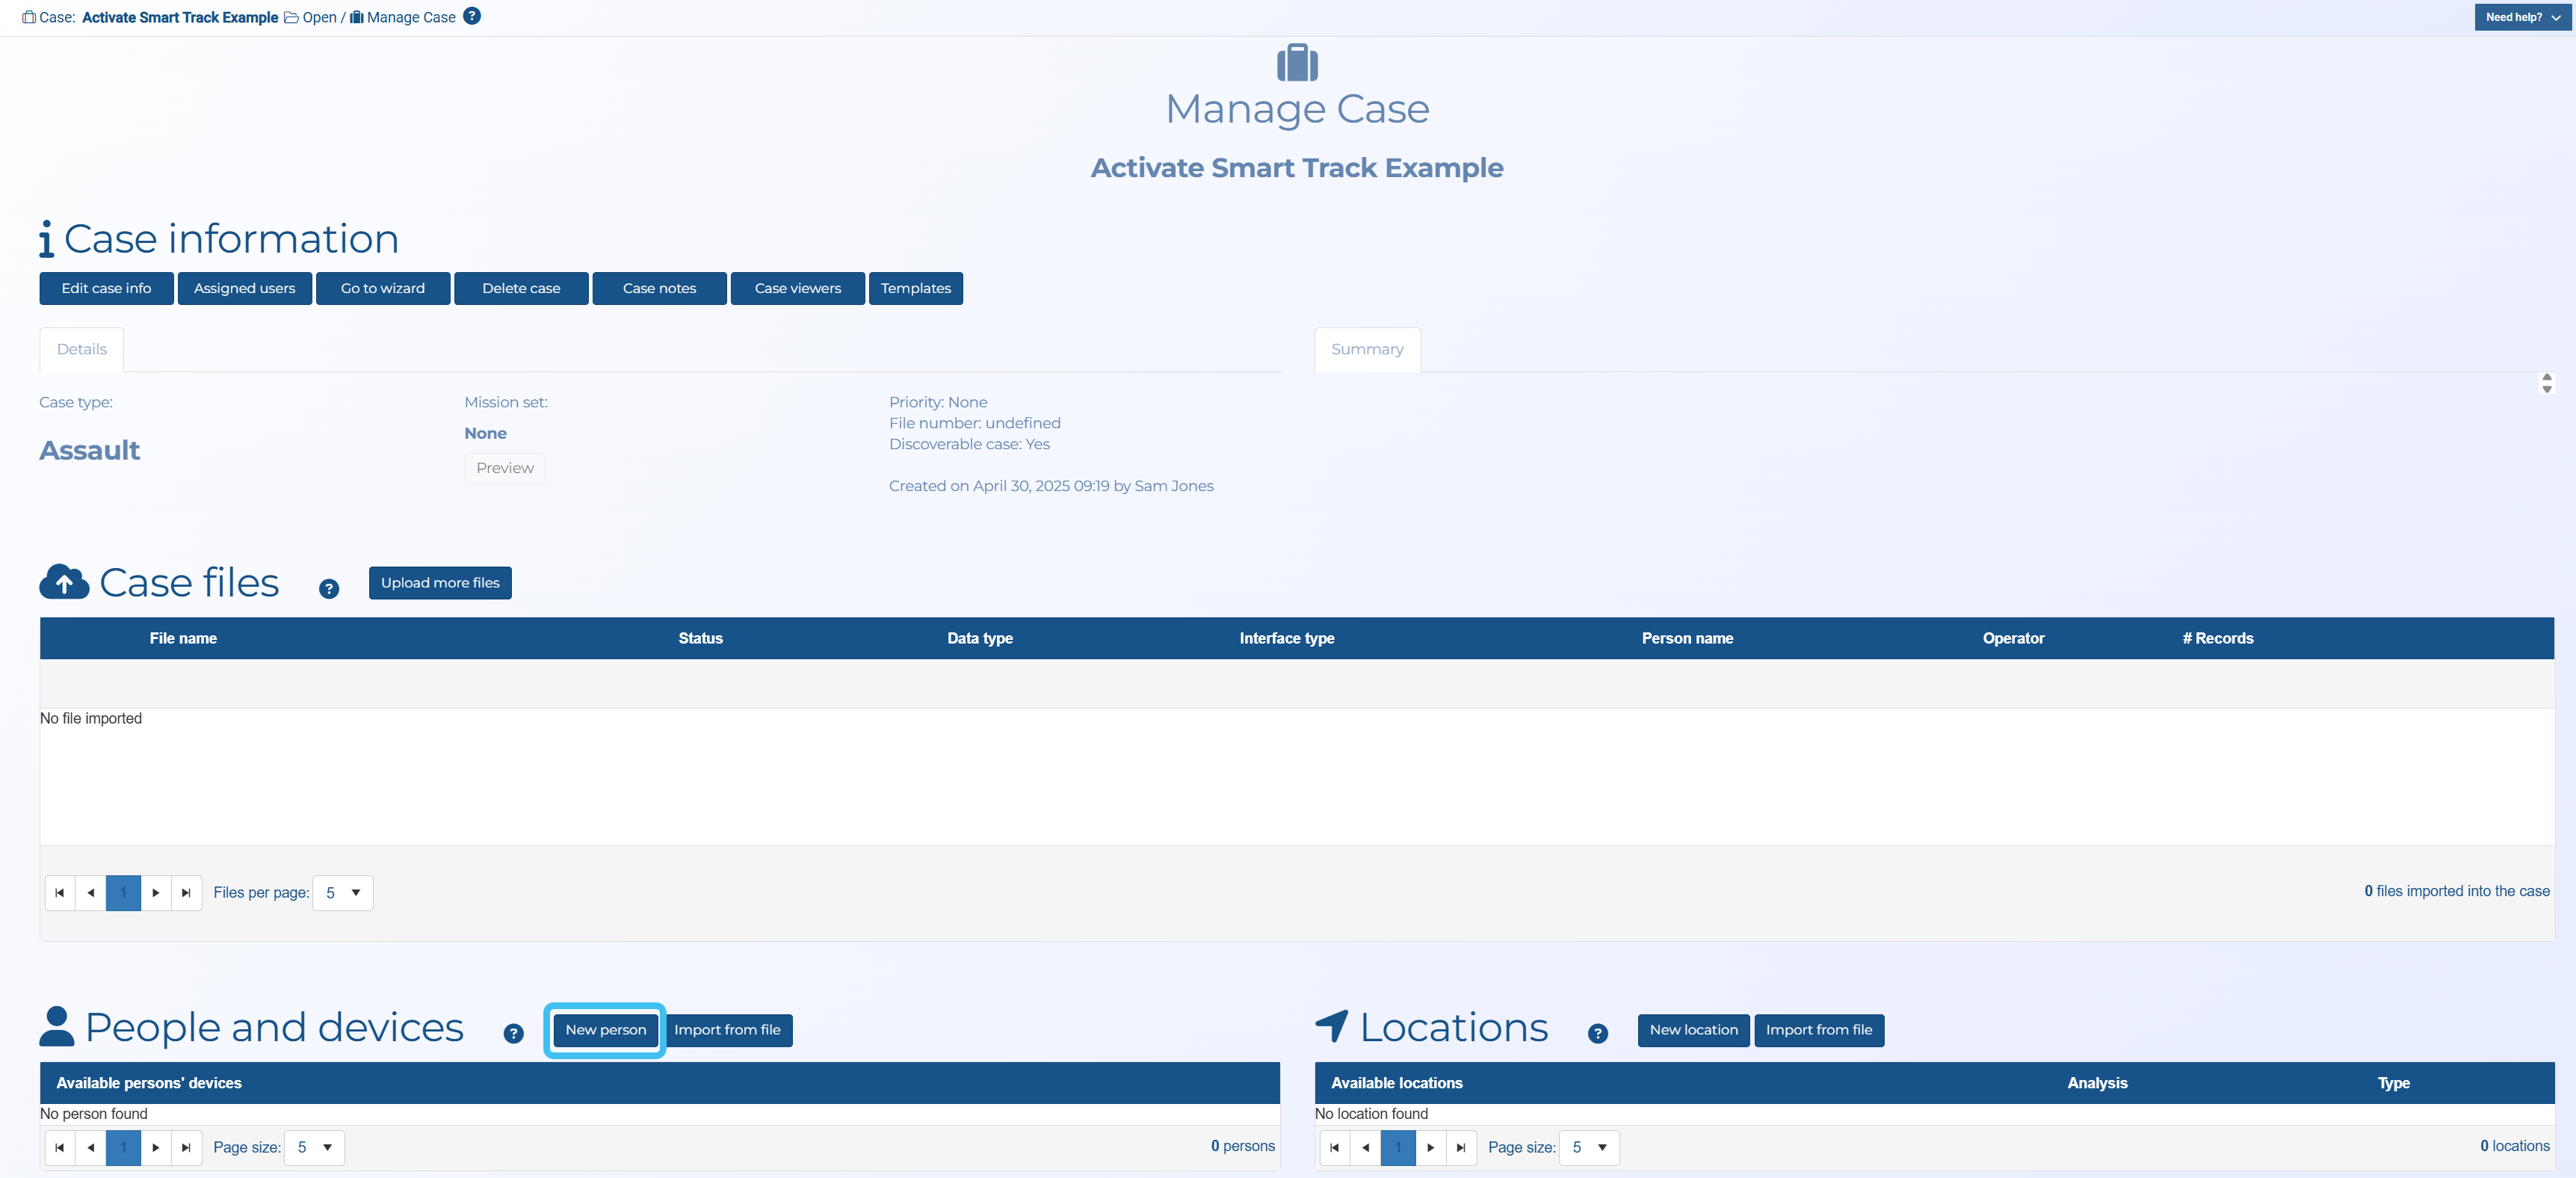The height and width of the screenshot is (1178, 2576).
Task: Open Case notes
Action: [659, 288]
